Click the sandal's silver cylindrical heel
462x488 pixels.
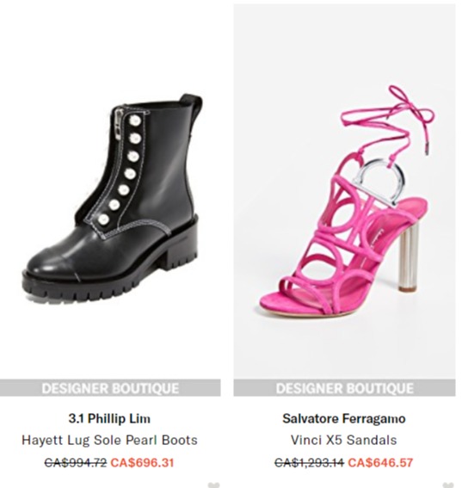[408, 261]
